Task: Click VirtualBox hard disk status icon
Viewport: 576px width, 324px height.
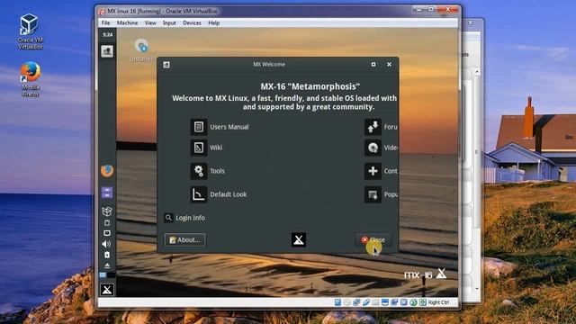Action: [x=337, y=302]
